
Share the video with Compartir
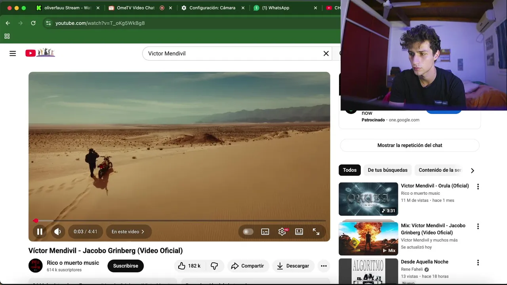pos(248,266)
